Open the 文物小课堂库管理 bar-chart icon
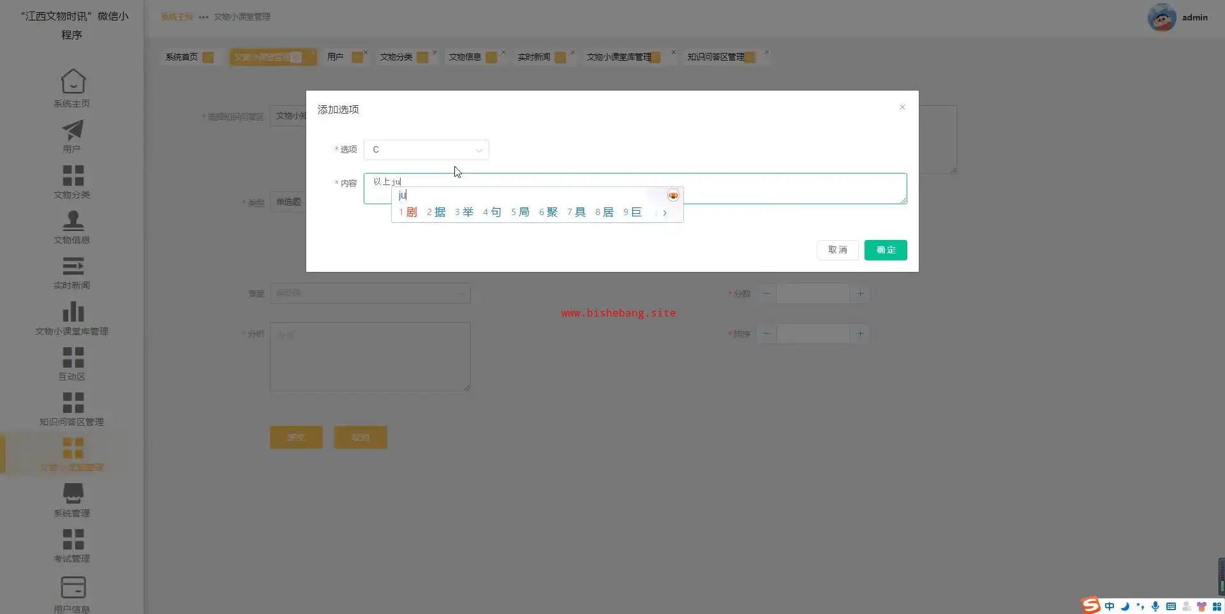This screenshot has width=1225, height=614. (73, 311)
